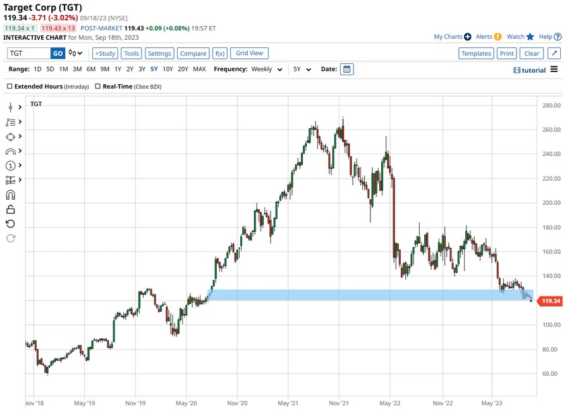569x411 pixels.
Task: Open the Alerts link
Action: click(484, 37)
